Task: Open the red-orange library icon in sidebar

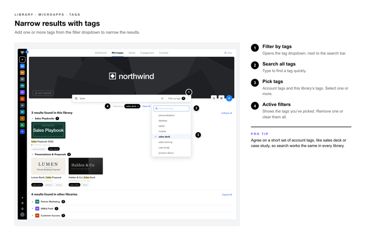Action: point(22,99)
